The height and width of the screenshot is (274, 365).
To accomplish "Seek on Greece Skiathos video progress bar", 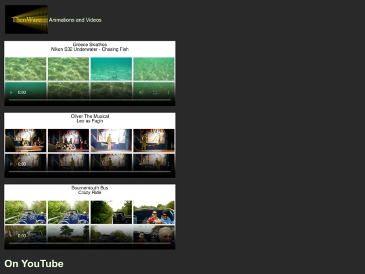I will [x=90, y=100].
